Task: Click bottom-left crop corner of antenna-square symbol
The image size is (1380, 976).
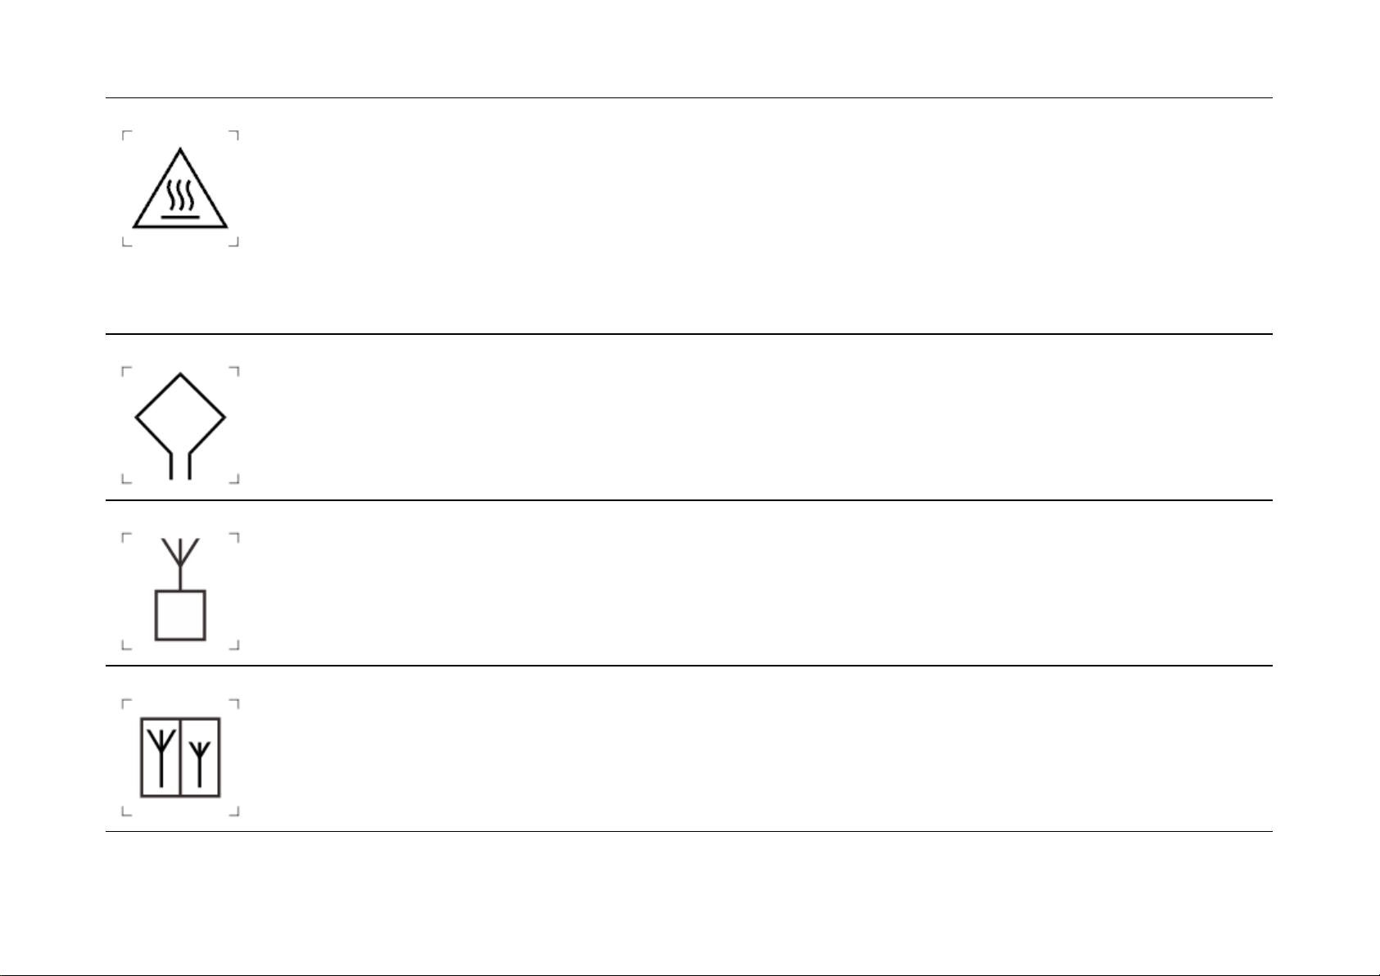Action: [x=125, y=646]
